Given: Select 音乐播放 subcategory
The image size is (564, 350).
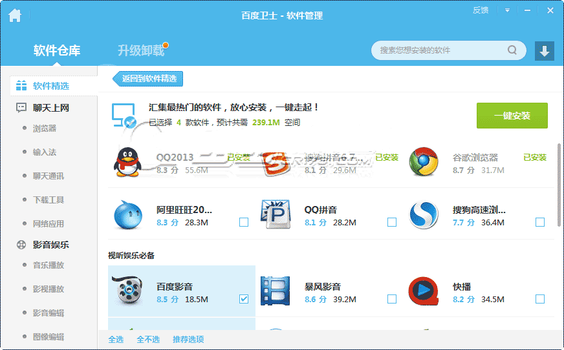Looking at the screenshot, I should tap(49, 265).
